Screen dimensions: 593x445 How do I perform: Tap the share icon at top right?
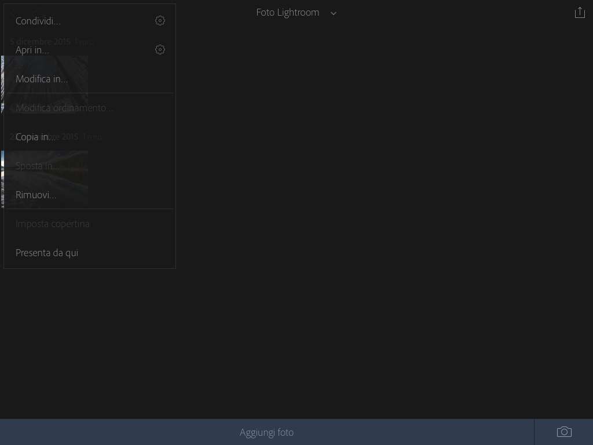pyautogui.click(x=580, y=13)
